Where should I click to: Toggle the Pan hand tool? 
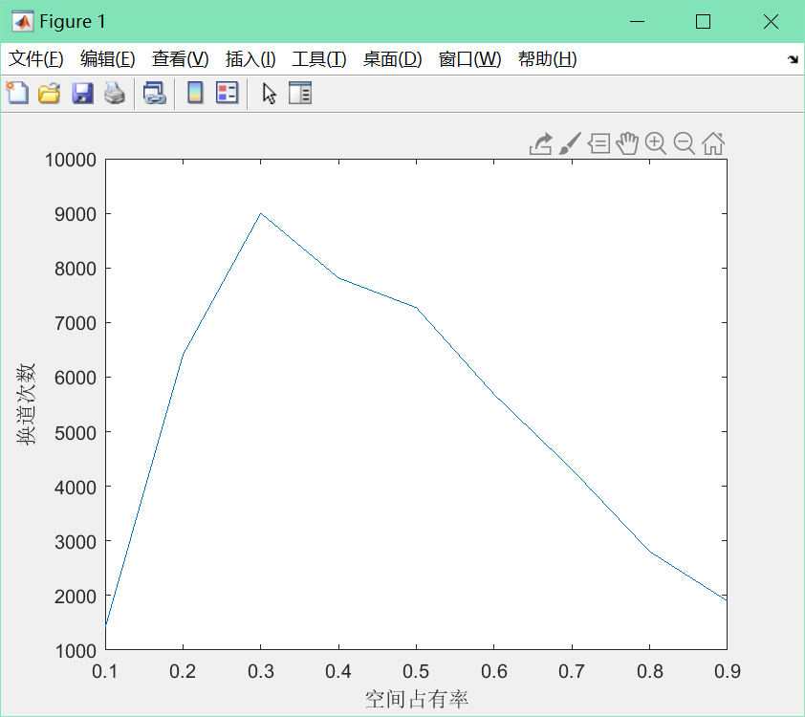pos(627,143)
